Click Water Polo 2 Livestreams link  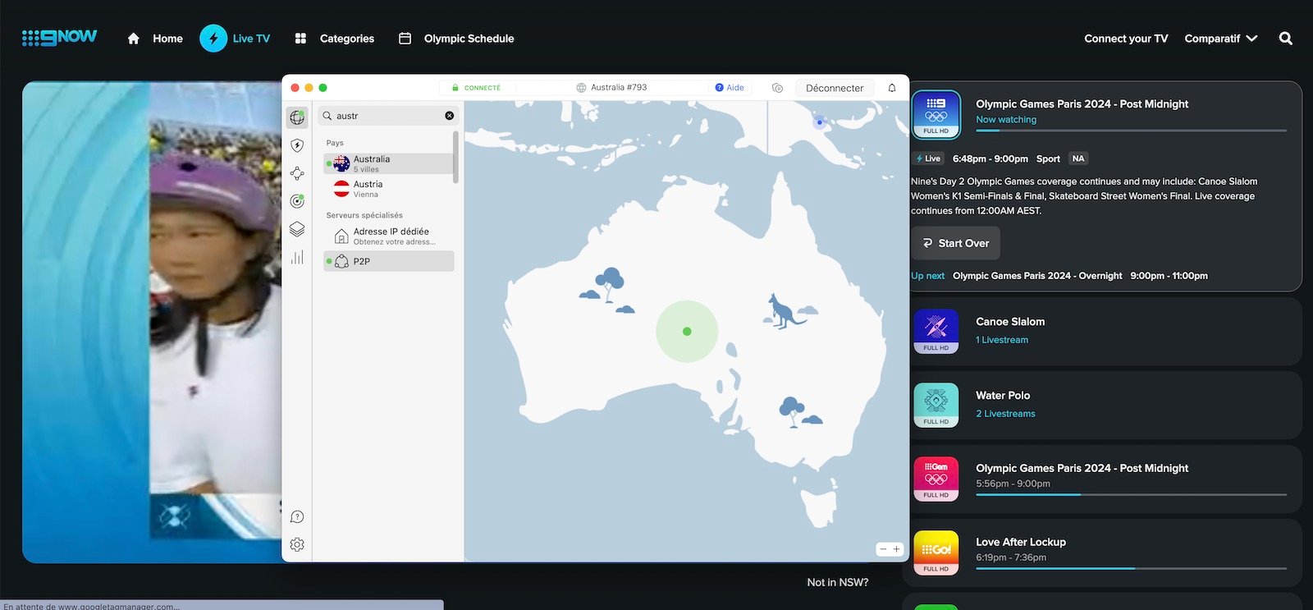click(x=1005, y=414)
